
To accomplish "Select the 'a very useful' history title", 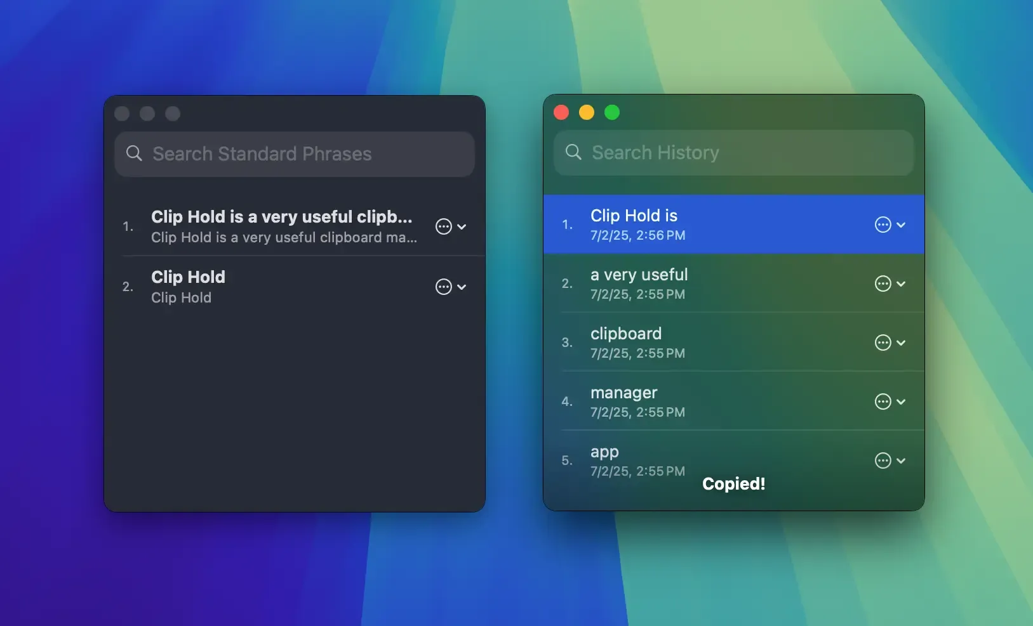I will pyautogui.click(x=639, y=275).
